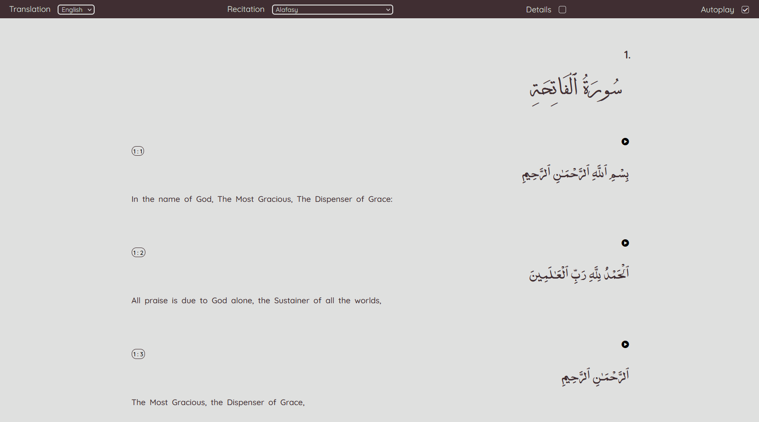Toggle the Details checkbox
This screenshot has width=759, height=422.
click(562, 10)
